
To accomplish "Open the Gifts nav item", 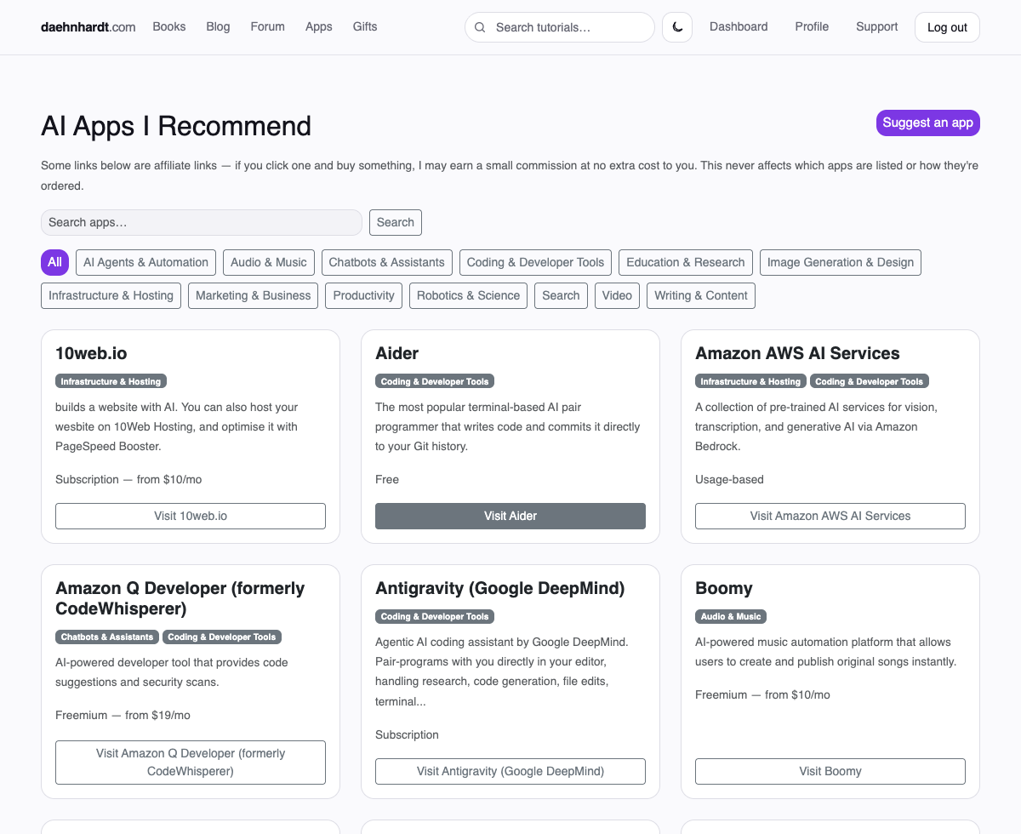I will 365,27.
